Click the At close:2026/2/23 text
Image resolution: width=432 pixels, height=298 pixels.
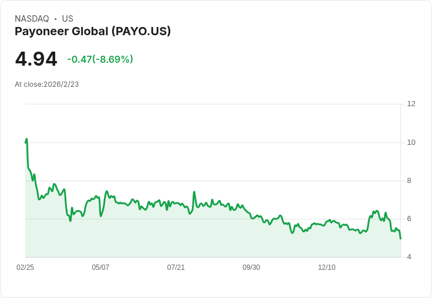point(46,84)
